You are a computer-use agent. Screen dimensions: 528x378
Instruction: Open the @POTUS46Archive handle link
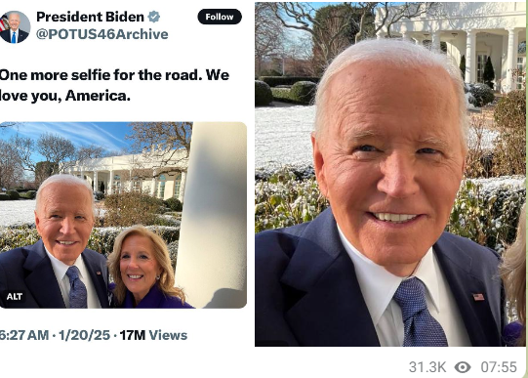point(102,34)
